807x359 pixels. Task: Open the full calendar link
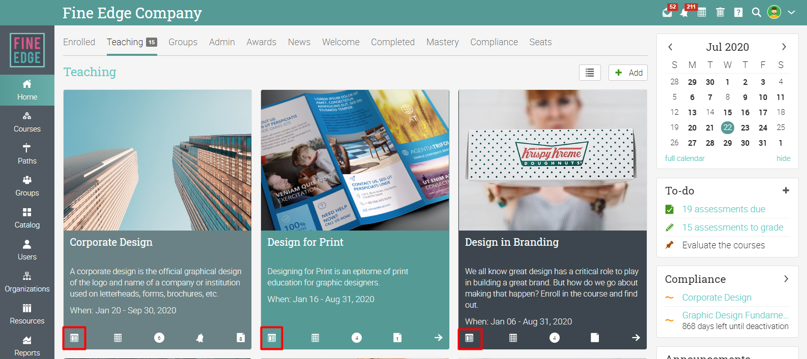coord(684,158)
